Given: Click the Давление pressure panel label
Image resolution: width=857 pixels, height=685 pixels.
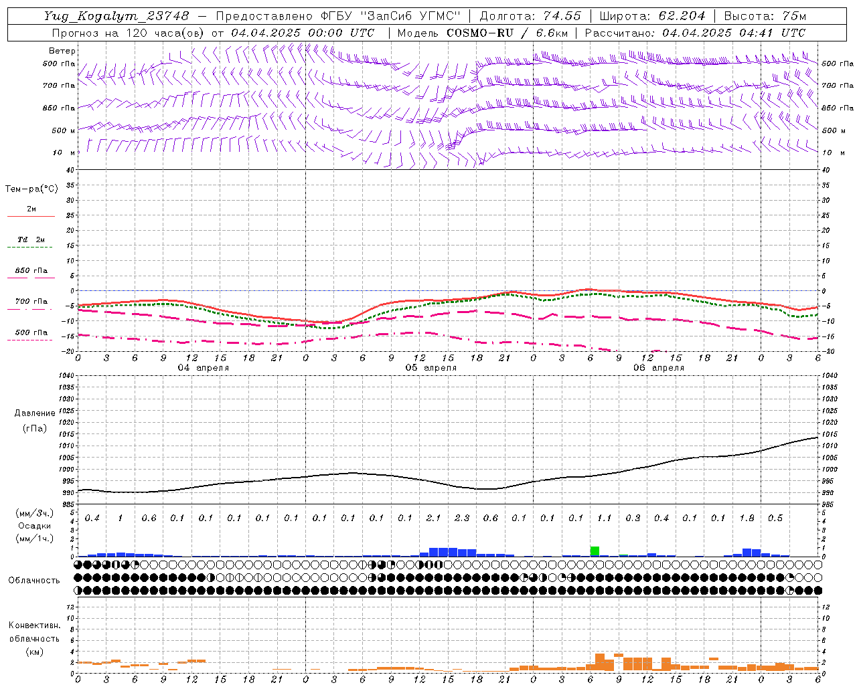Looking at the screenshot, I should (35, 413).
